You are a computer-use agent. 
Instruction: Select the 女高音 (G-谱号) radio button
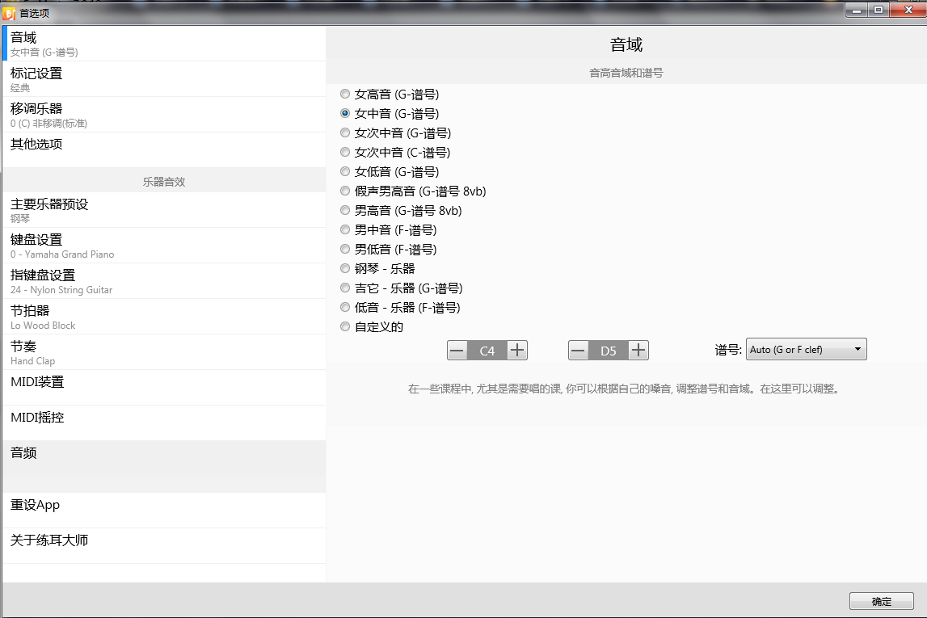345,95
